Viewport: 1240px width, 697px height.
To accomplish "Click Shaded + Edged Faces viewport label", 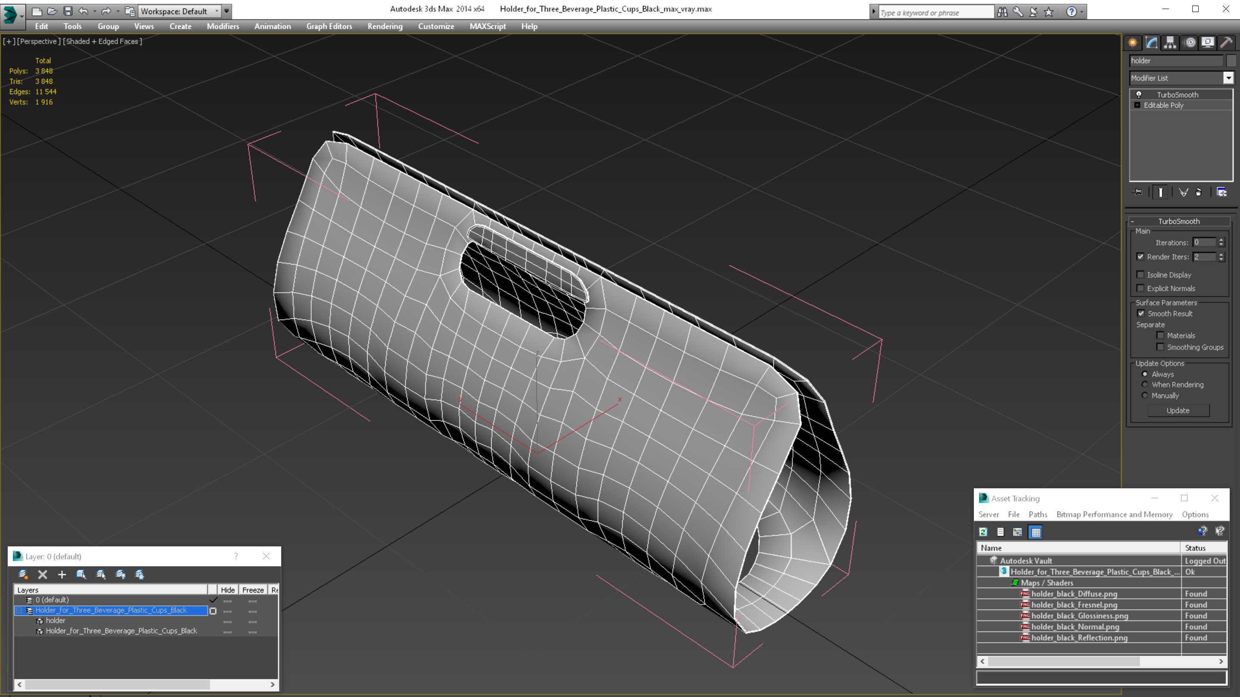I will 103,41.
